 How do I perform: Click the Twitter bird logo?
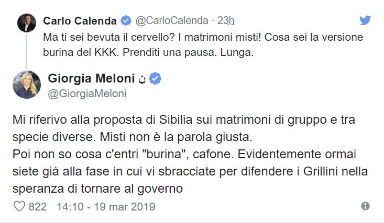pos(365,20)
